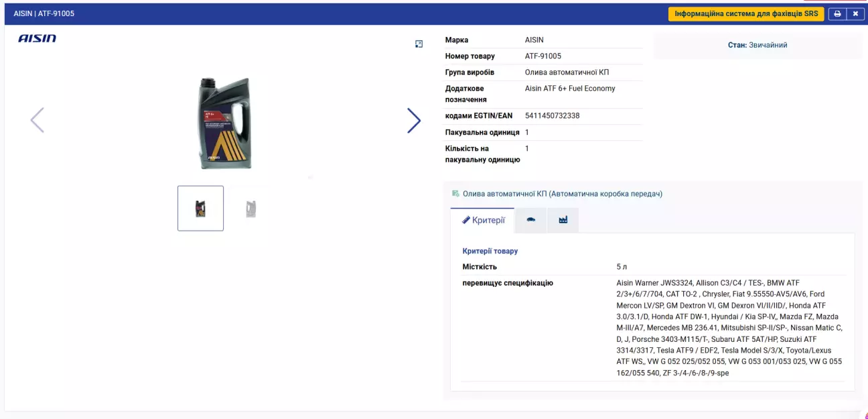
Task: Click the Критерії товару heading
Action: pyautogui.click(x=490, y=251)
